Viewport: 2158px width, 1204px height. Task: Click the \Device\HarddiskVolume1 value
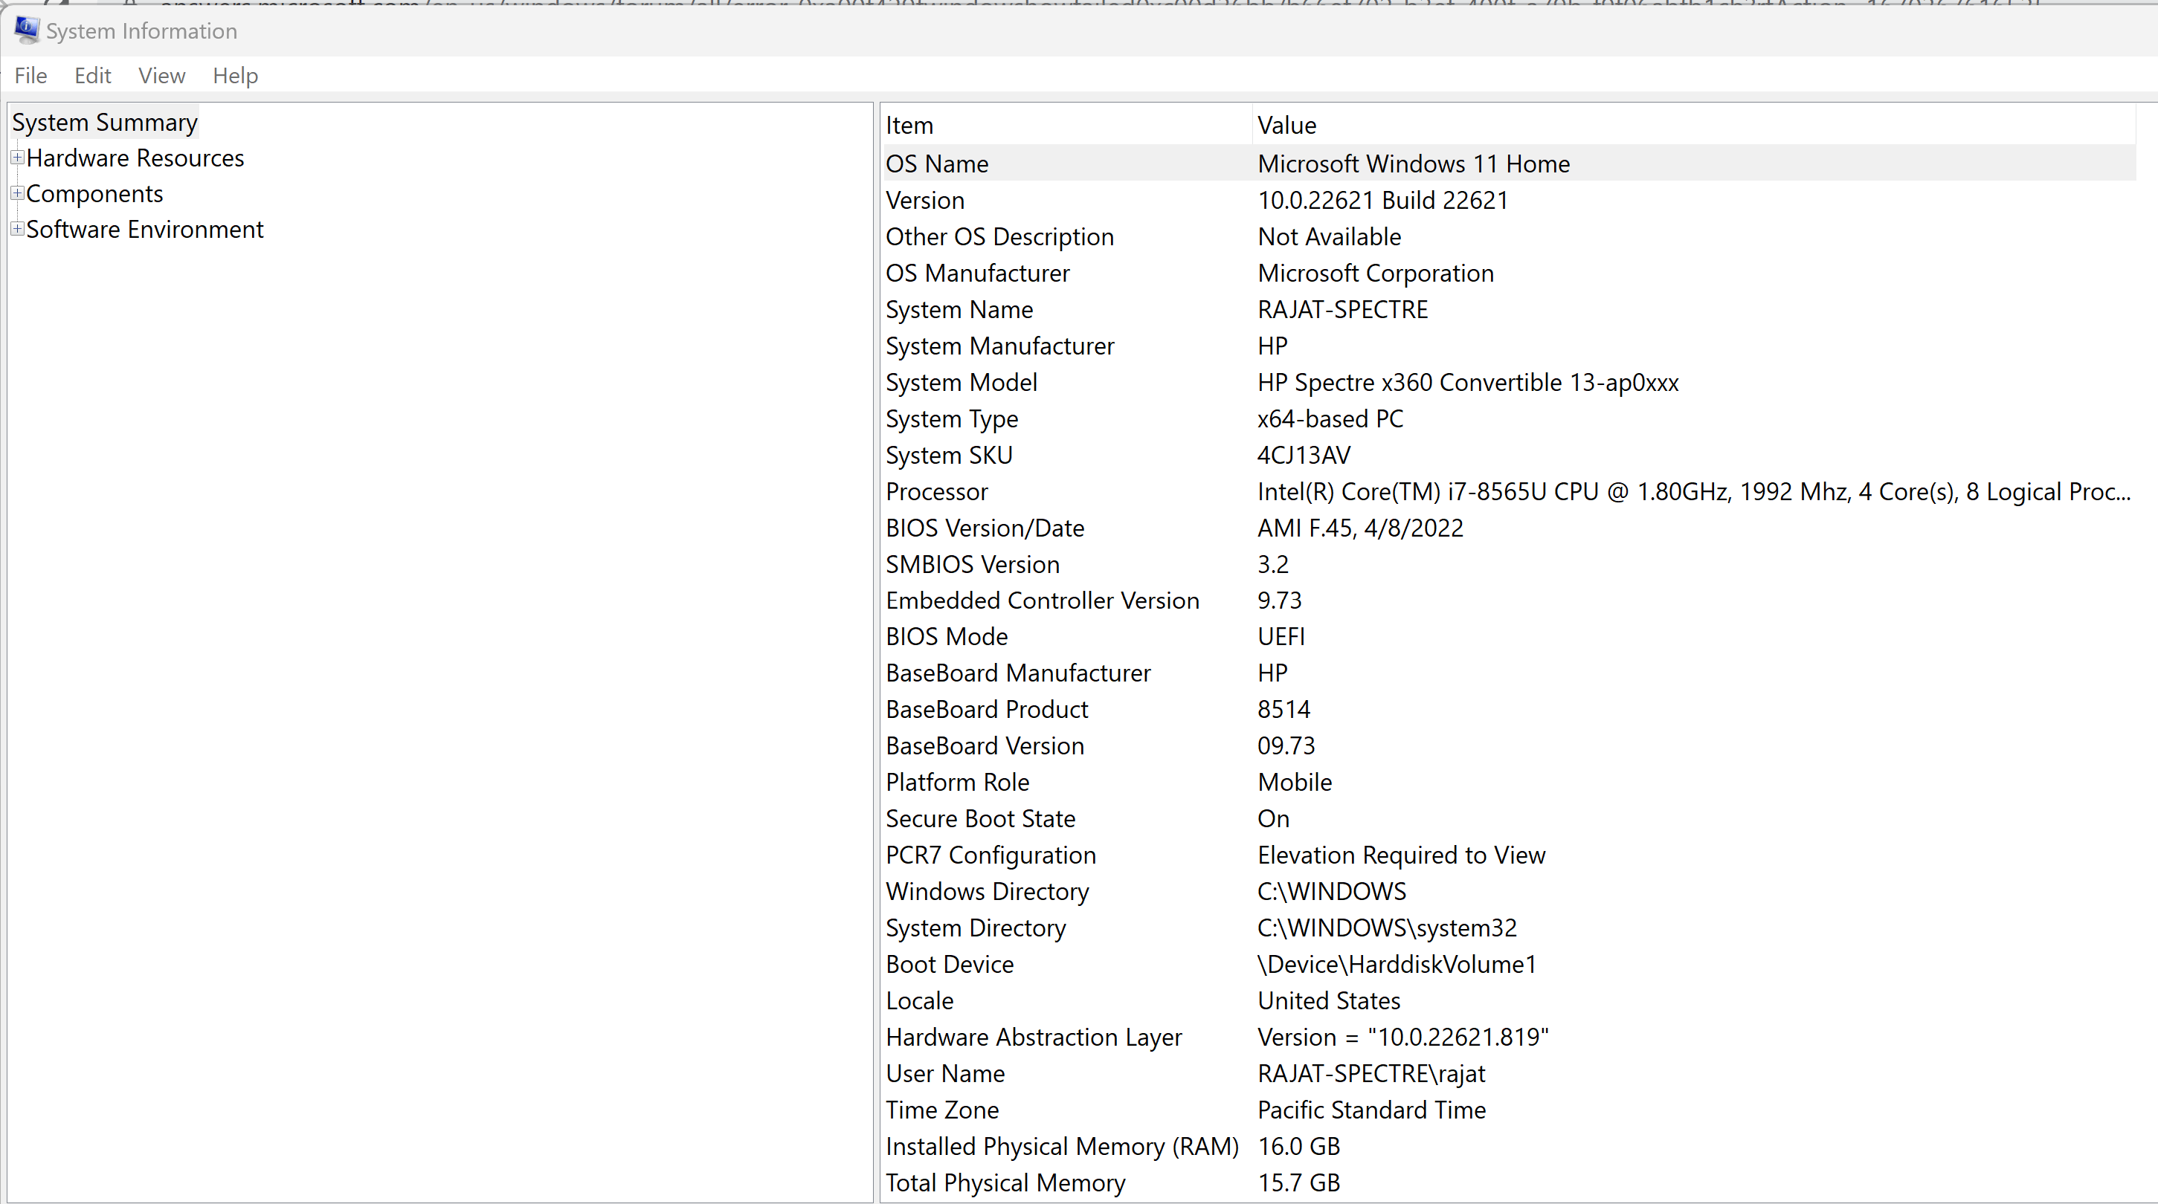tap(1397, 965)
